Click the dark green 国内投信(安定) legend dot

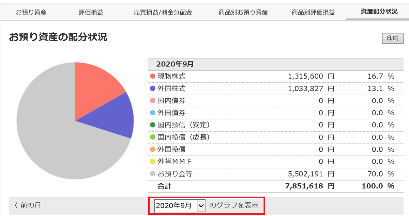pos(153,125)
